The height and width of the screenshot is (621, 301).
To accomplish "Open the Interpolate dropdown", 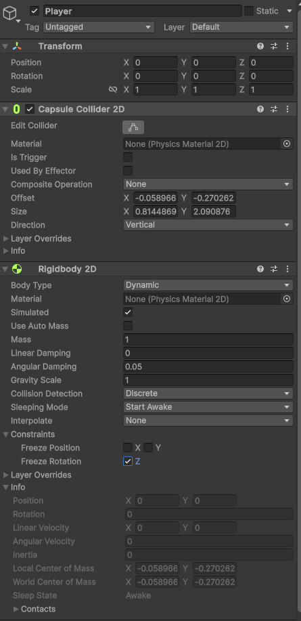I will coord(208,420).
